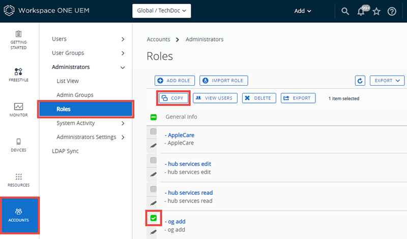Image resolution: width=407 pixels, height=239 pixels.
Task: Click the '1 item selected' text
Action: point(344,98)
